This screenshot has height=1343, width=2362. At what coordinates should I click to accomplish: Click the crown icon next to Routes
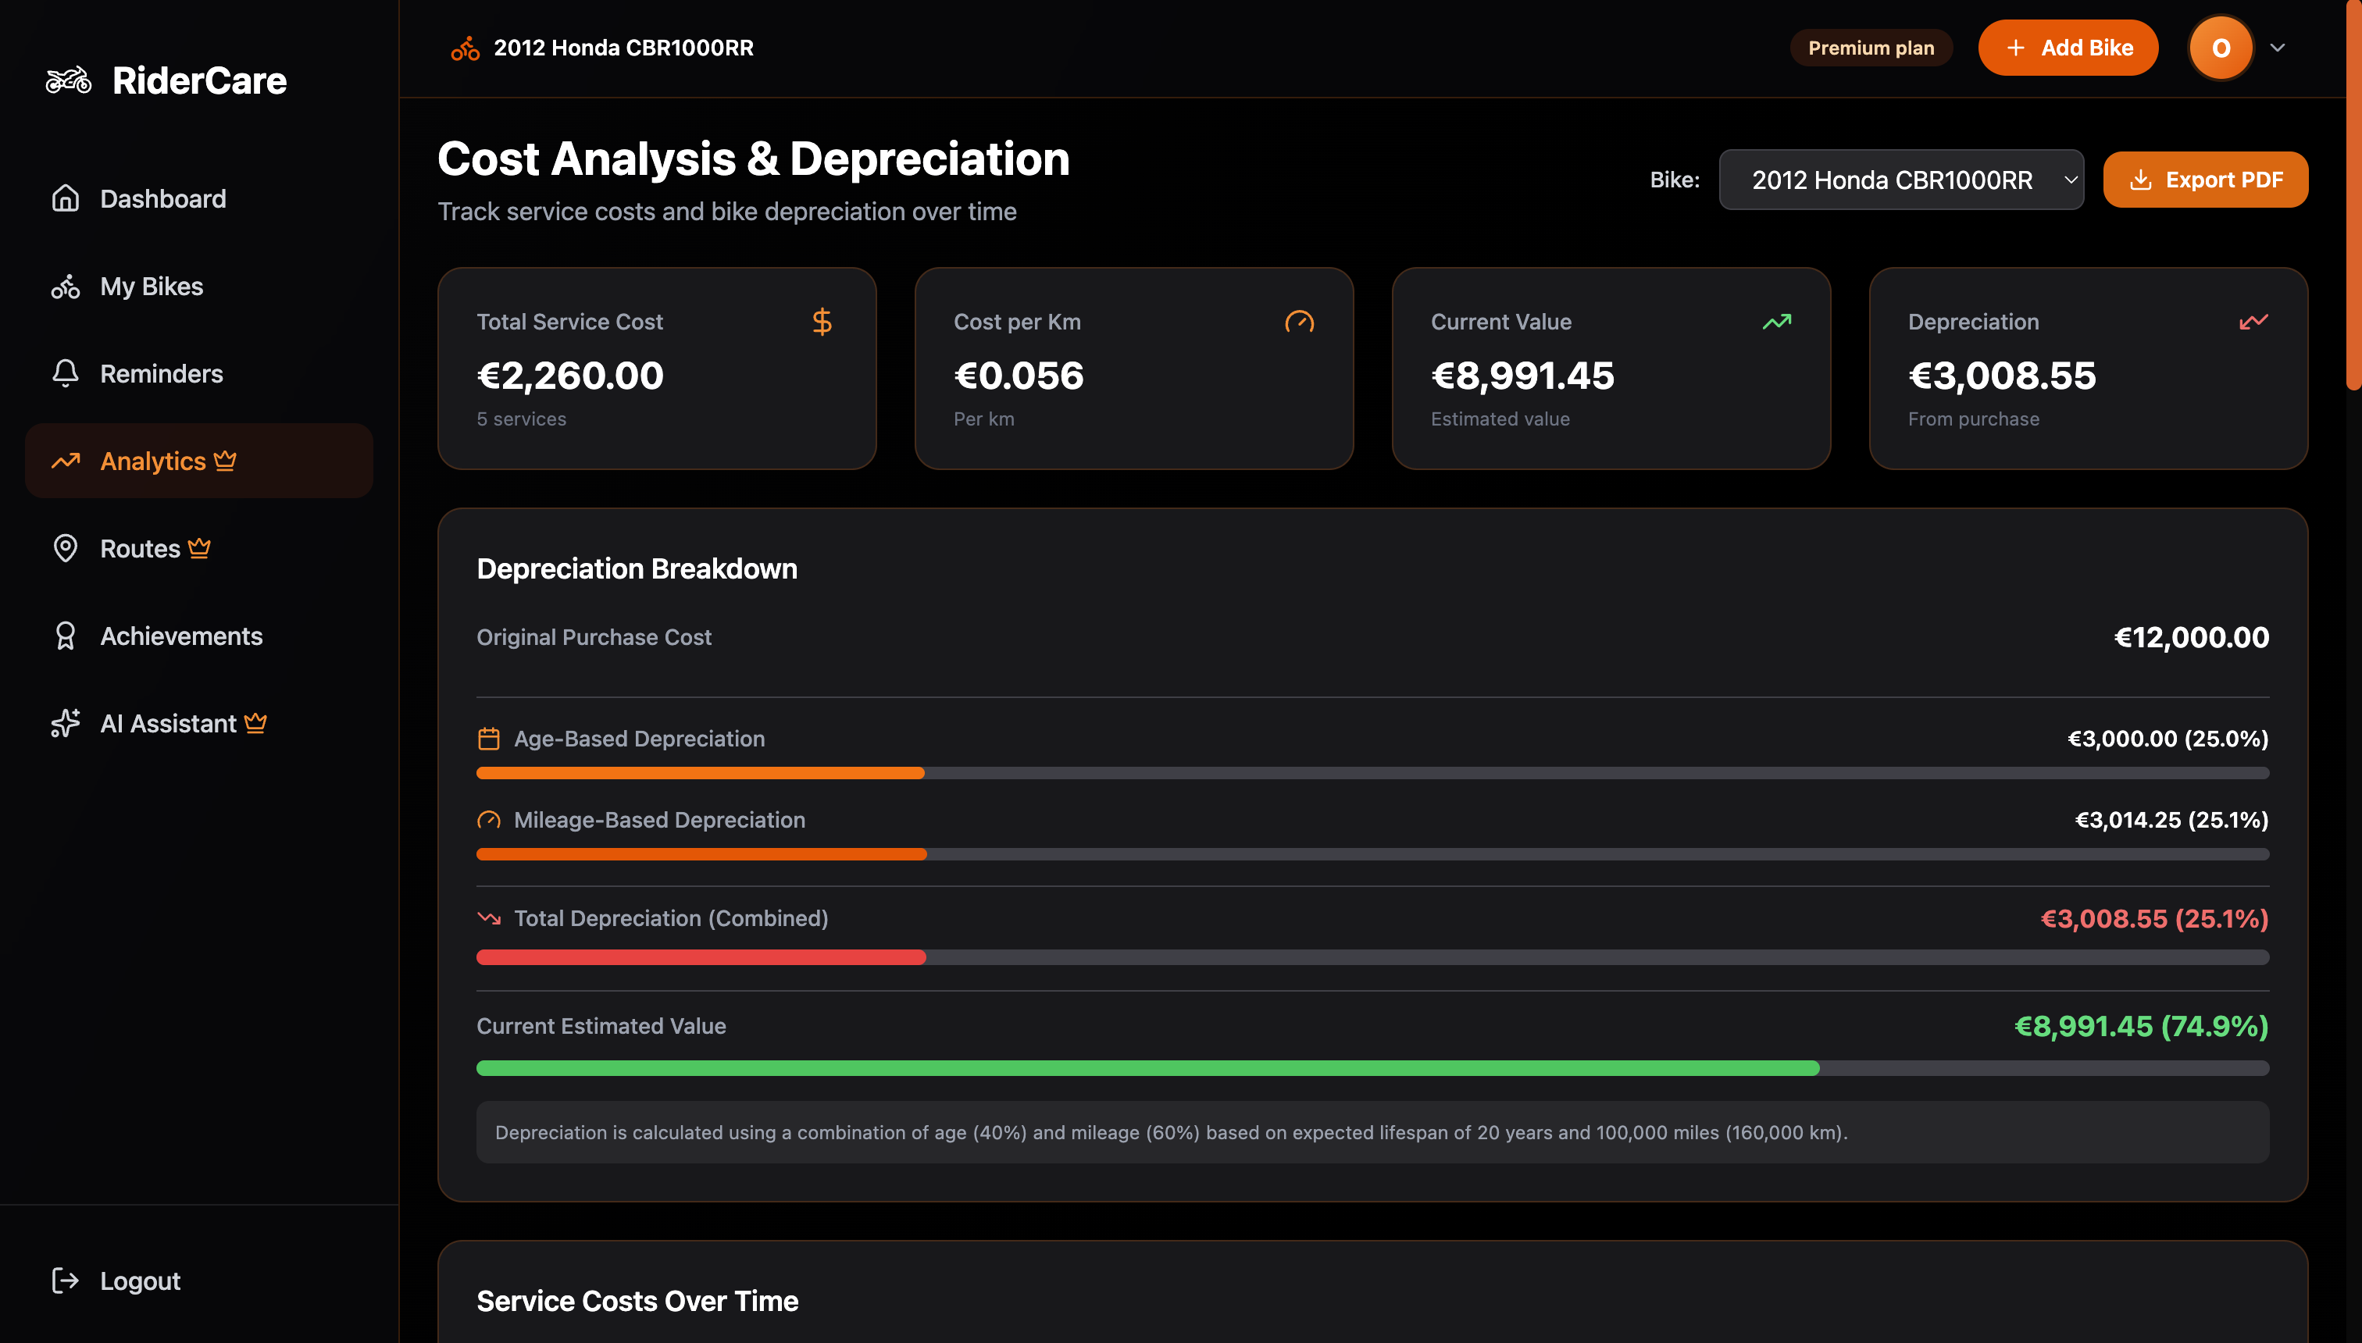click(200, 548)
